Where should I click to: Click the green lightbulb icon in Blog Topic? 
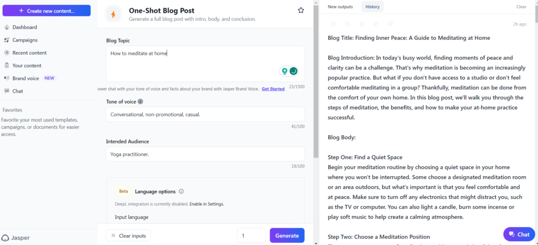click(284, 71)
